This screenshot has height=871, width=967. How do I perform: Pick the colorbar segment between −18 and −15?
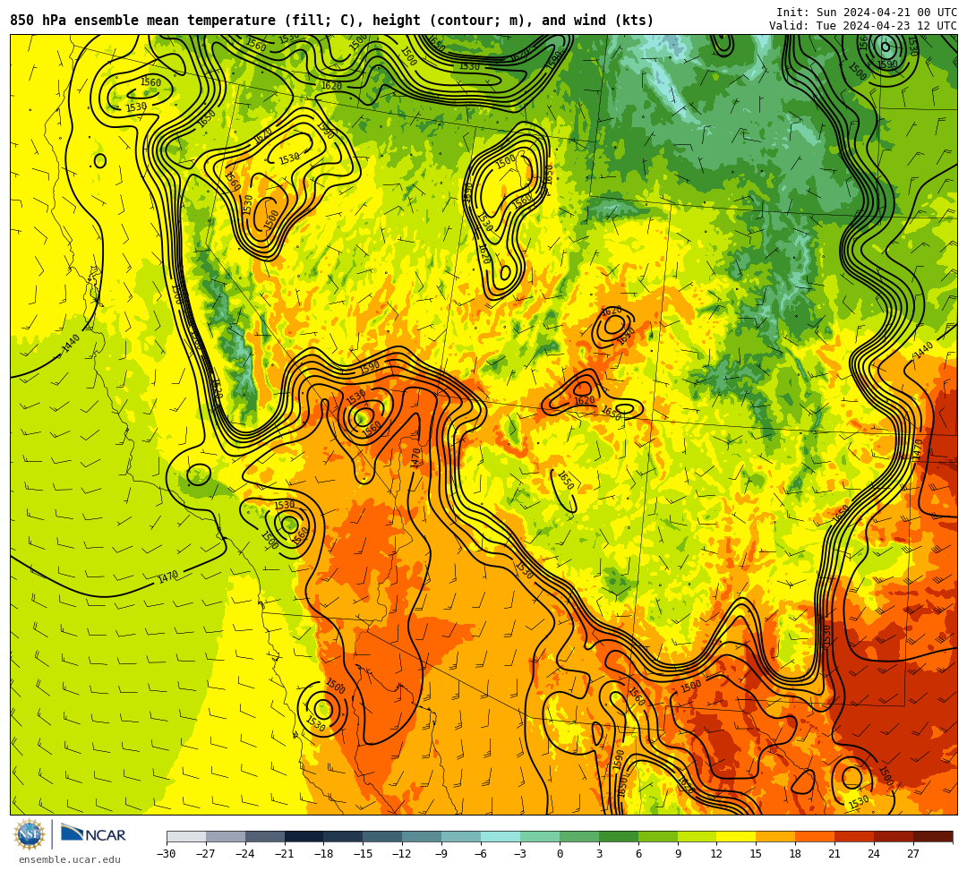[x=344, y=836]
